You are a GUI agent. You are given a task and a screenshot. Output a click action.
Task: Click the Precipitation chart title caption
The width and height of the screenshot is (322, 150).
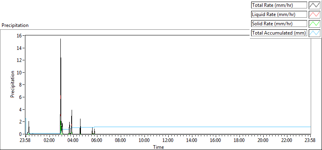pyautogui.click(x=15, y=25)
